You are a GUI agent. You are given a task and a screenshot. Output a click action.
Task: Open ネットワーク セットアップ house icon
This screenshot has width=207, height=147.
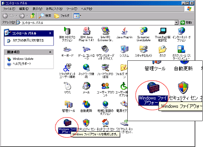point(105,122)
